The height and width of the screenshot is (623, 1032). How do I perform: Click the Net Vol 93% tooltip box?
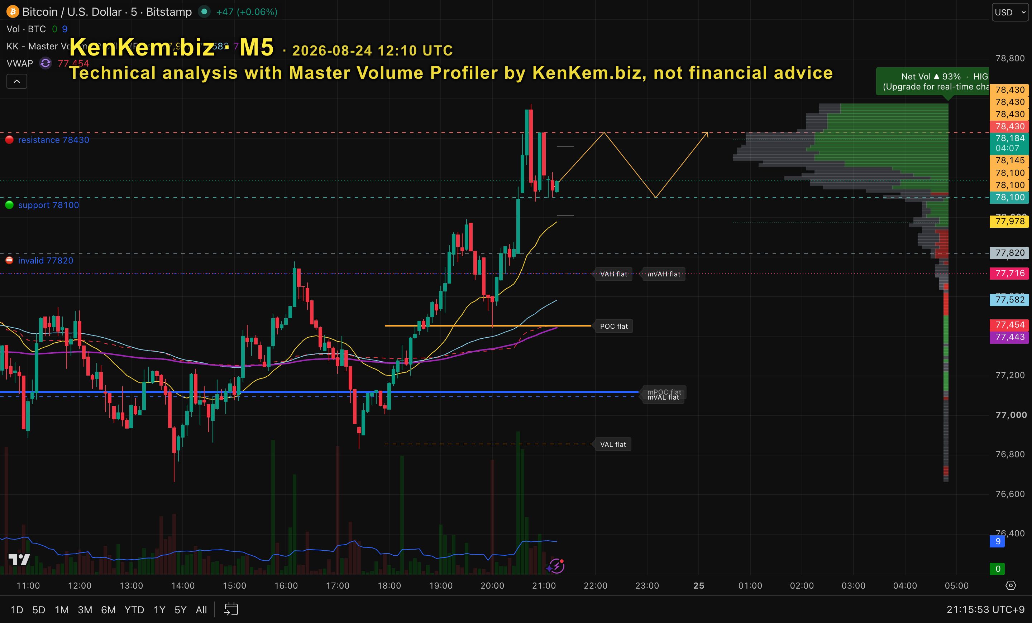coord(933,82)
